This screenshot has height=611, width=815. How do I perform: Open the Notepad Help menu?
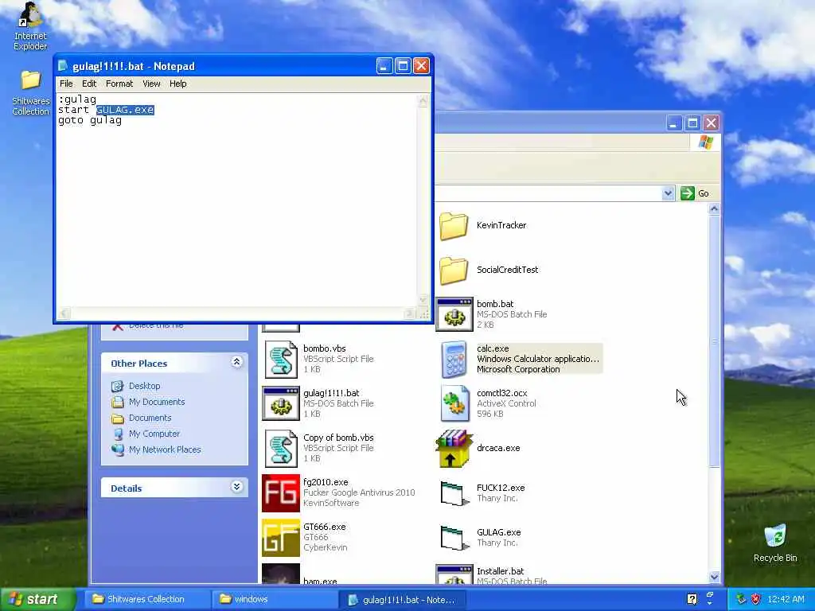click(177, 84)
